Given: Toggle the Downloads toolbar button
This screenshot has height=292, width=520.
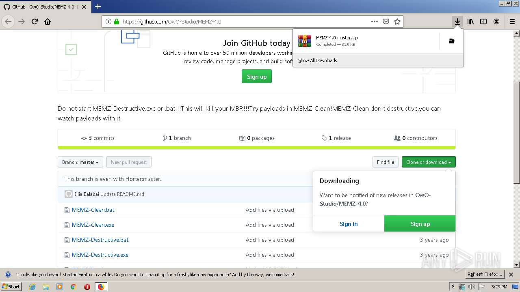Looking at the screenshot, I should click(457, 21).
